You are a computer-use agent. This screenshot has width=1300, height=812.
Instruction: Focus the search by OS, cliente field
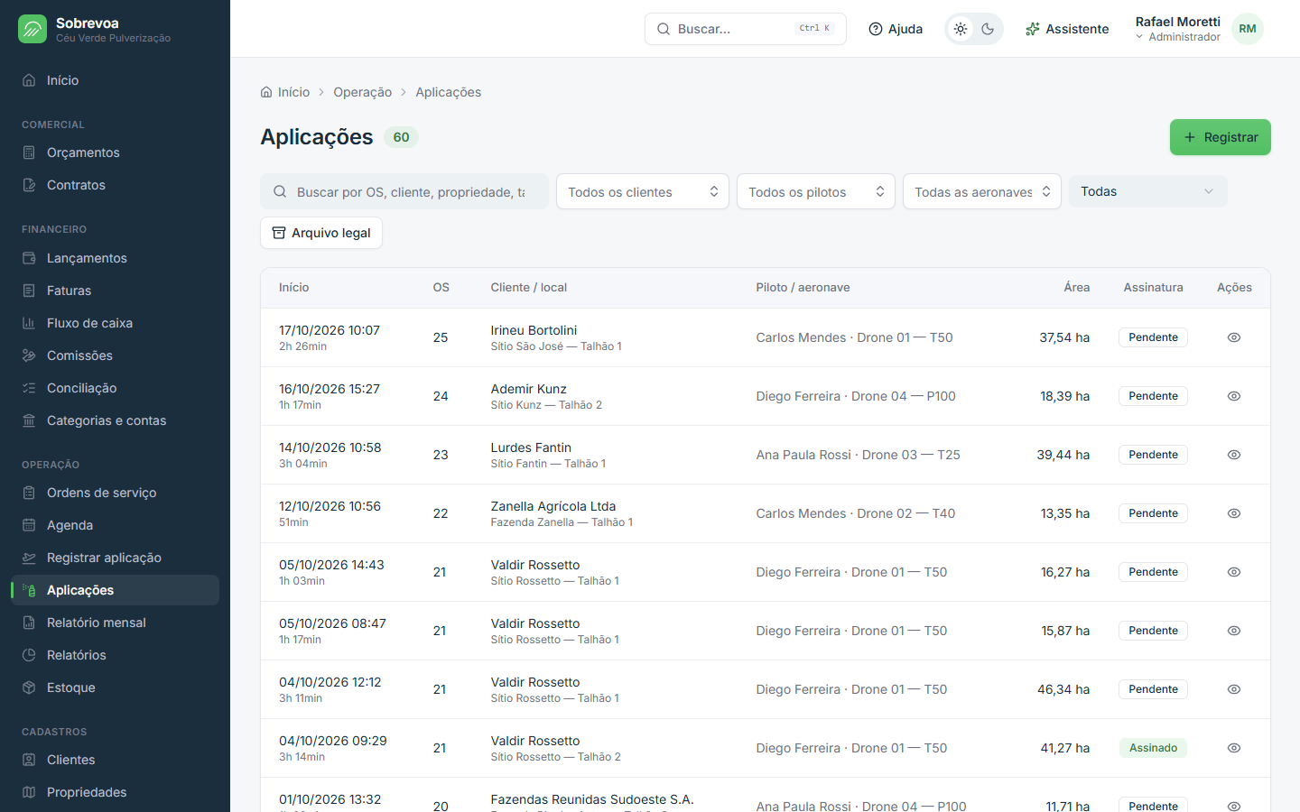point(404,191)
